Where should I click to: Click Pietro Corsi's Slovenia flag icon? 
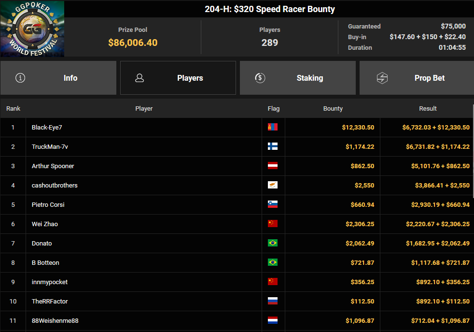[x=273, y=204]
